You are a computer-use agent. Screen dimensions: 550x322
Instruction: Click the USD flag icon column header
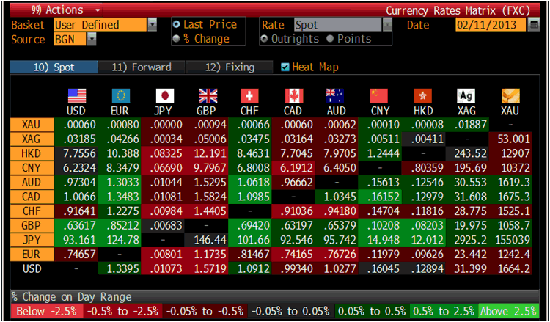pyautogui.click(x=76, y=96)
